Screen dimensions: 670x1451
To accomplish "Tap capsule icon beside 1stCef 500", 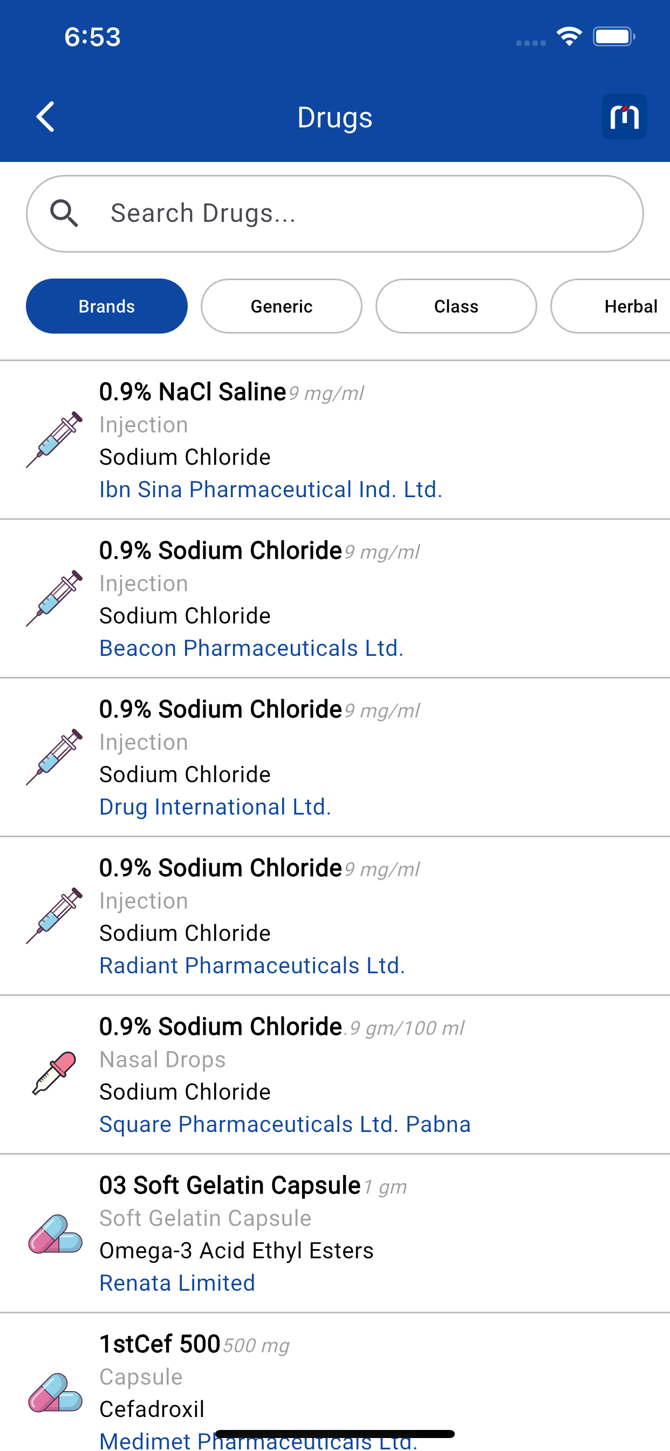I will click(x=54, y=1392).
